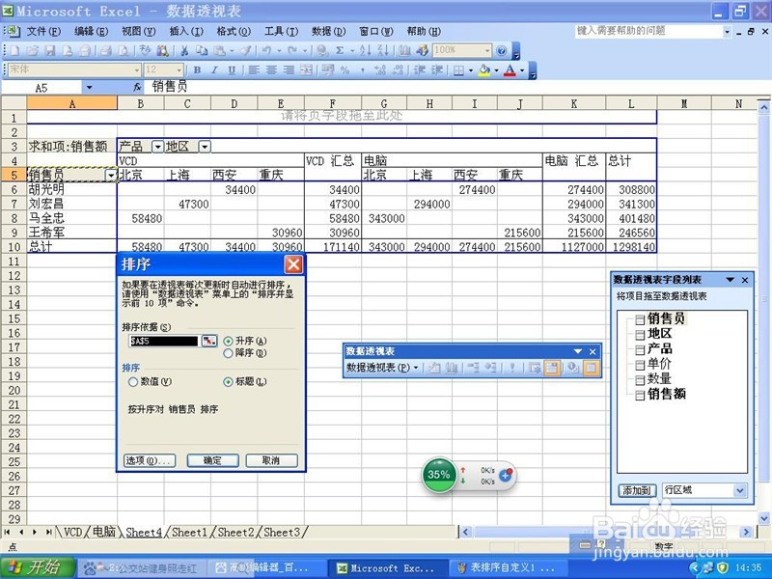Toggle bold formatting on the formatting toolbar
Screen dimensions: 772x579
(197, 70)
